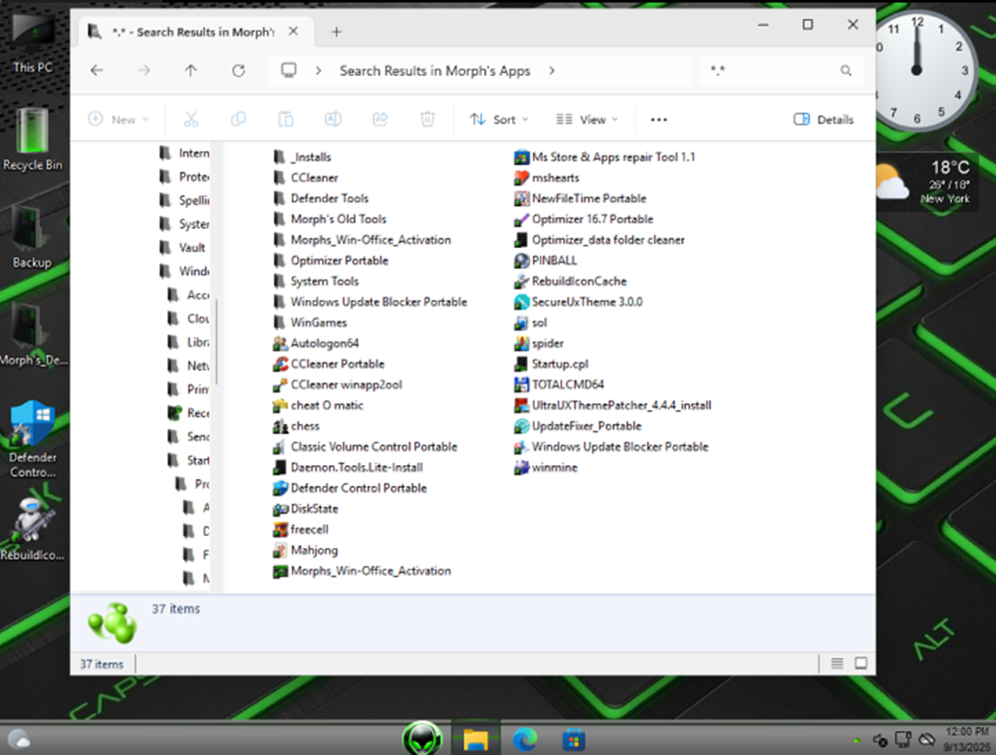The height and width of the screenshot is (755, 996).
Task: Select the TOTALCMD64 file
Action: (568, 384)
